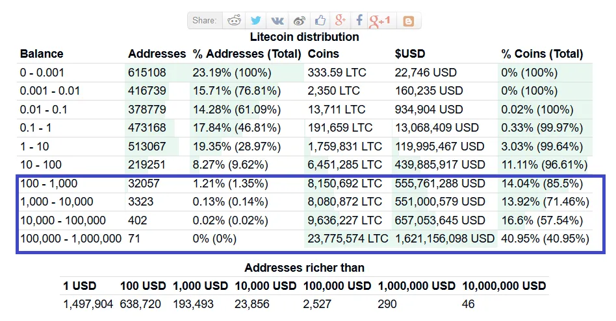Click the Addresses column header

tap(157, 54)
